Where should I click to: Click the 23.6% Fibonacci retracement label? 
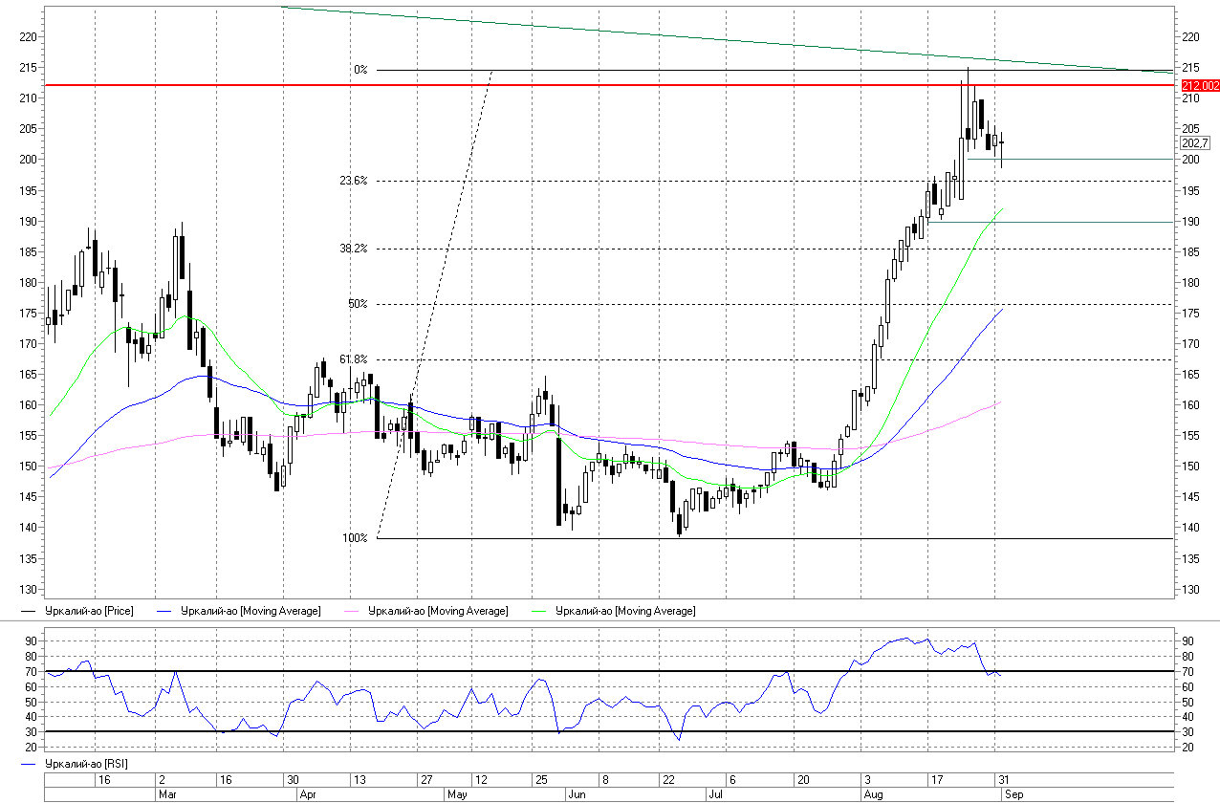point(353,181)
